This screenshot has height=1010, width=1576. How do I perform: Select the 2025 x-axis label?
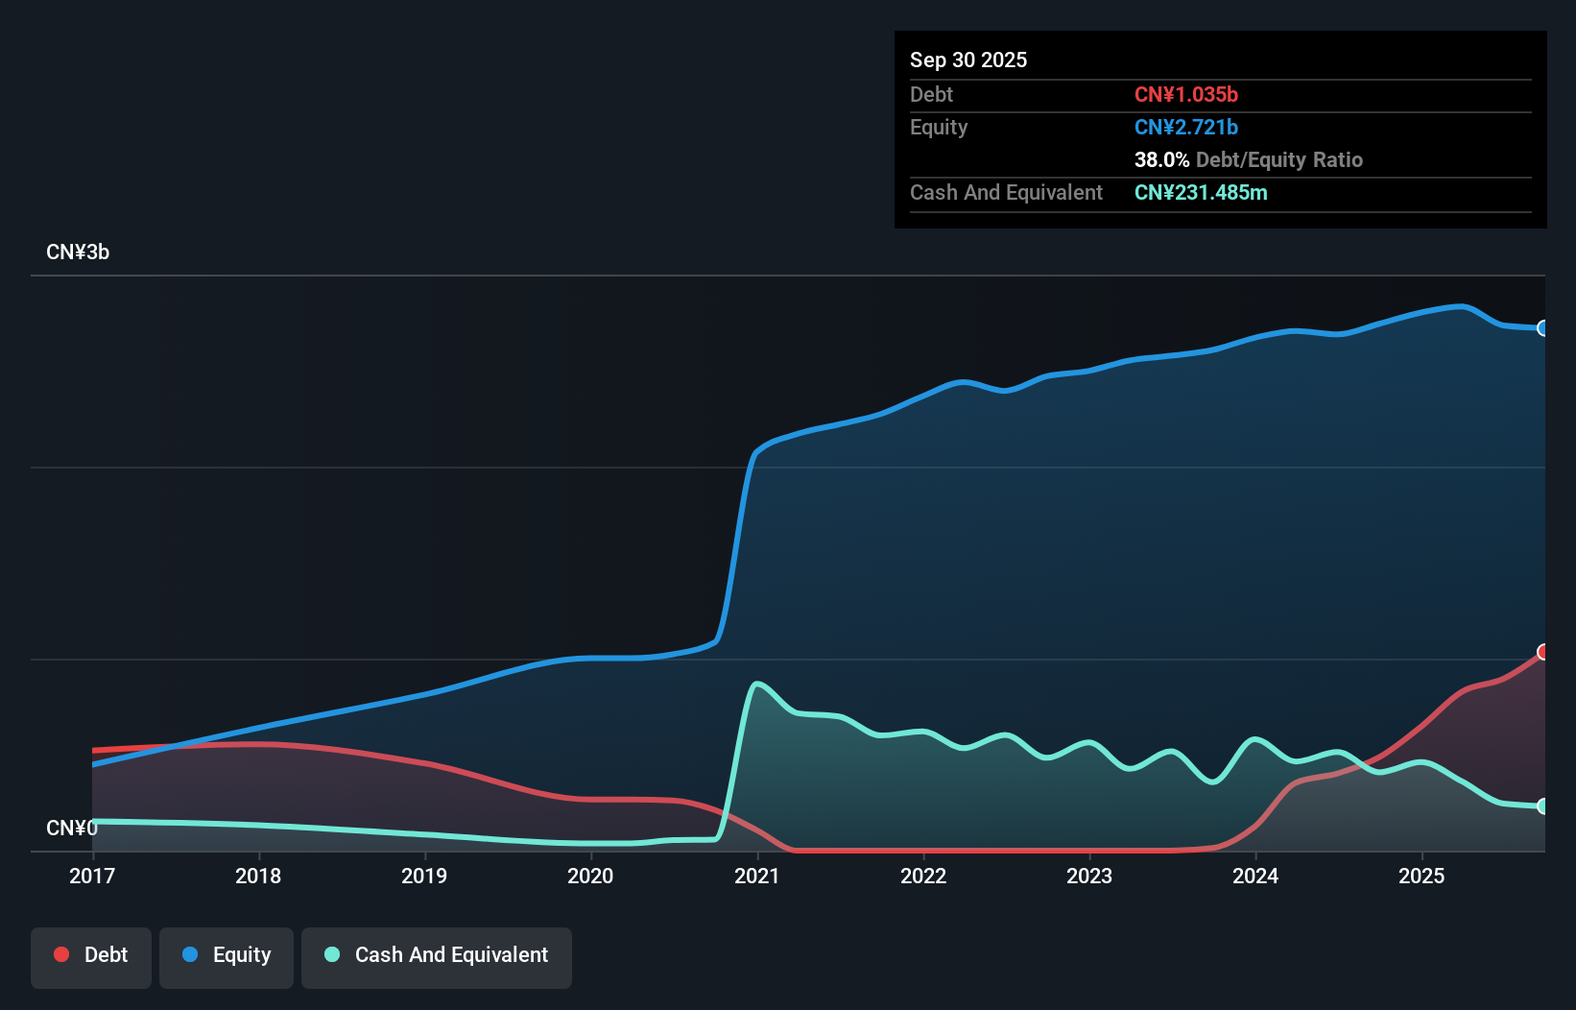point(1421,876)
